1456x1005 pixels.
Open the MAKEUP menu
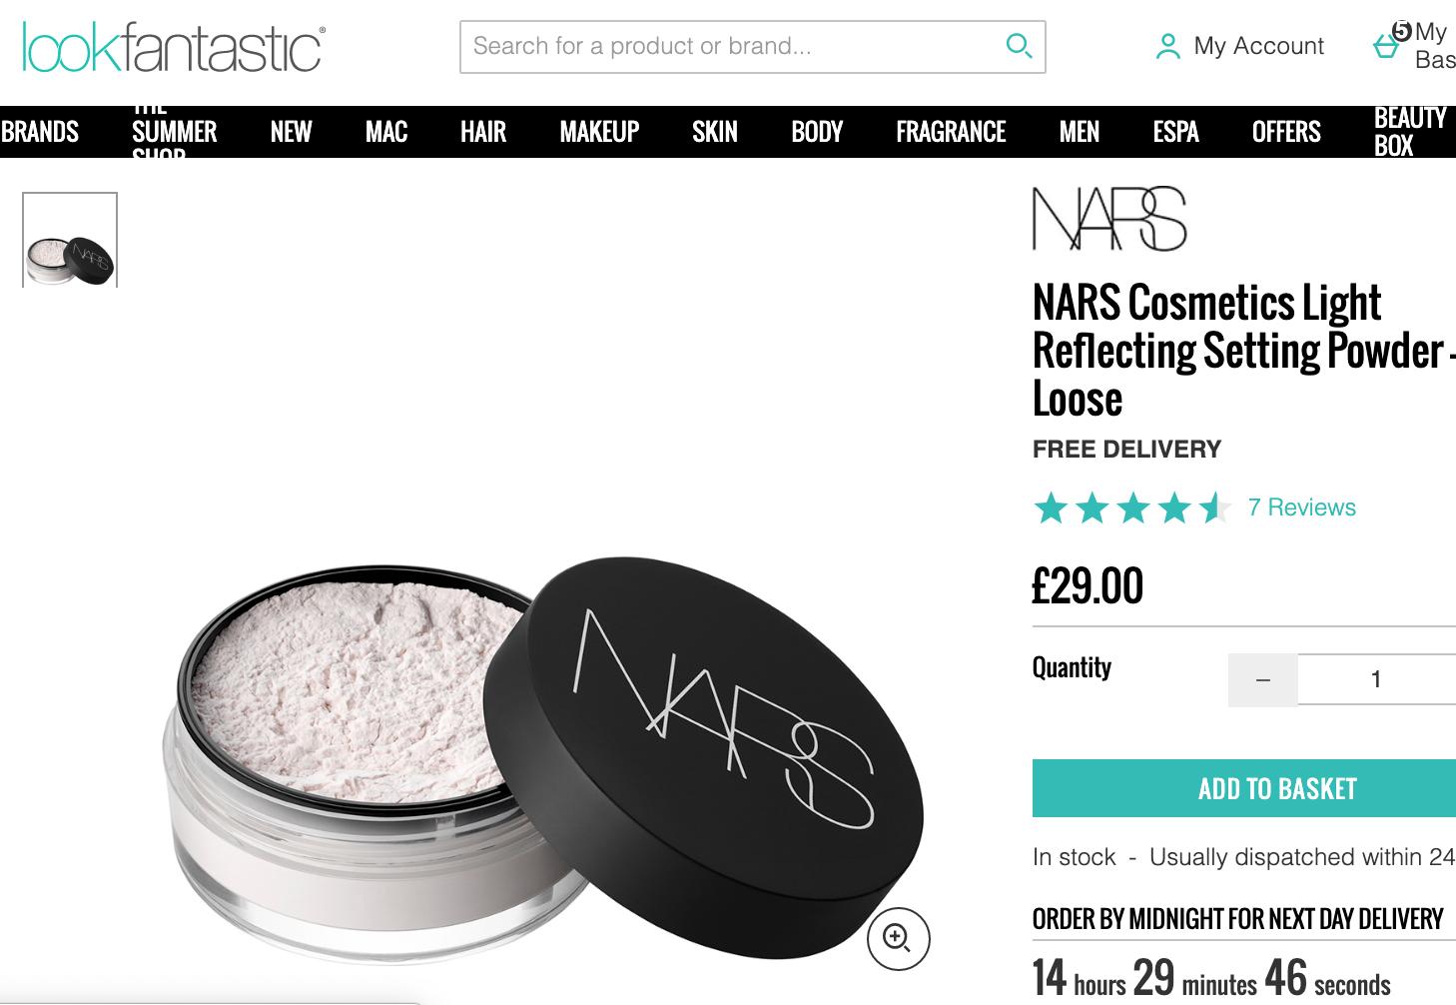pos(599,132)
